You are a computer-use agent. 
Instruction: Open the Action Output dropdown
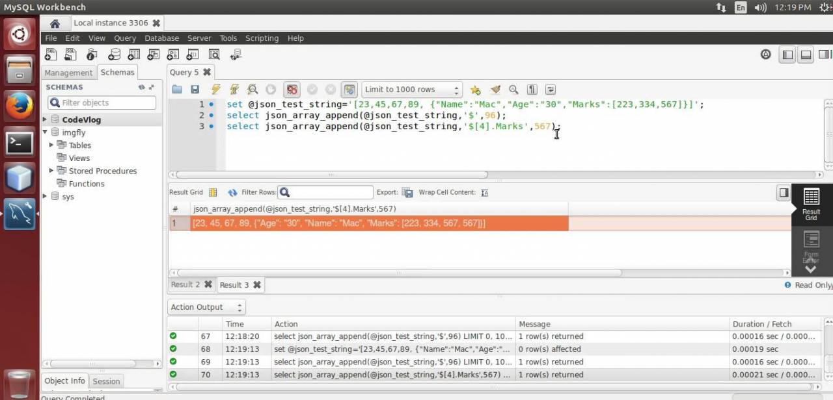206,307
